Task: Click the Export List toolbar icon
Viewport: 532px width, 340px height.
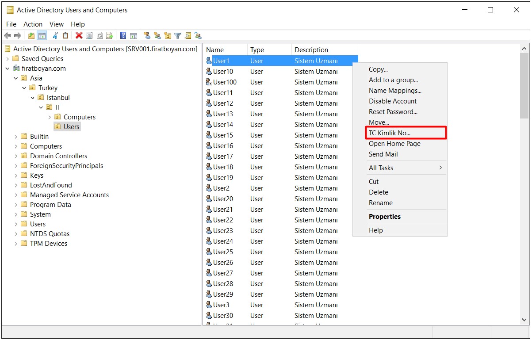Action: click(110, 36)
